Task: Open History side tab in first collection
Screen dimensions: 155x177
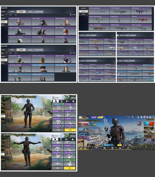Action: point(4,25)
